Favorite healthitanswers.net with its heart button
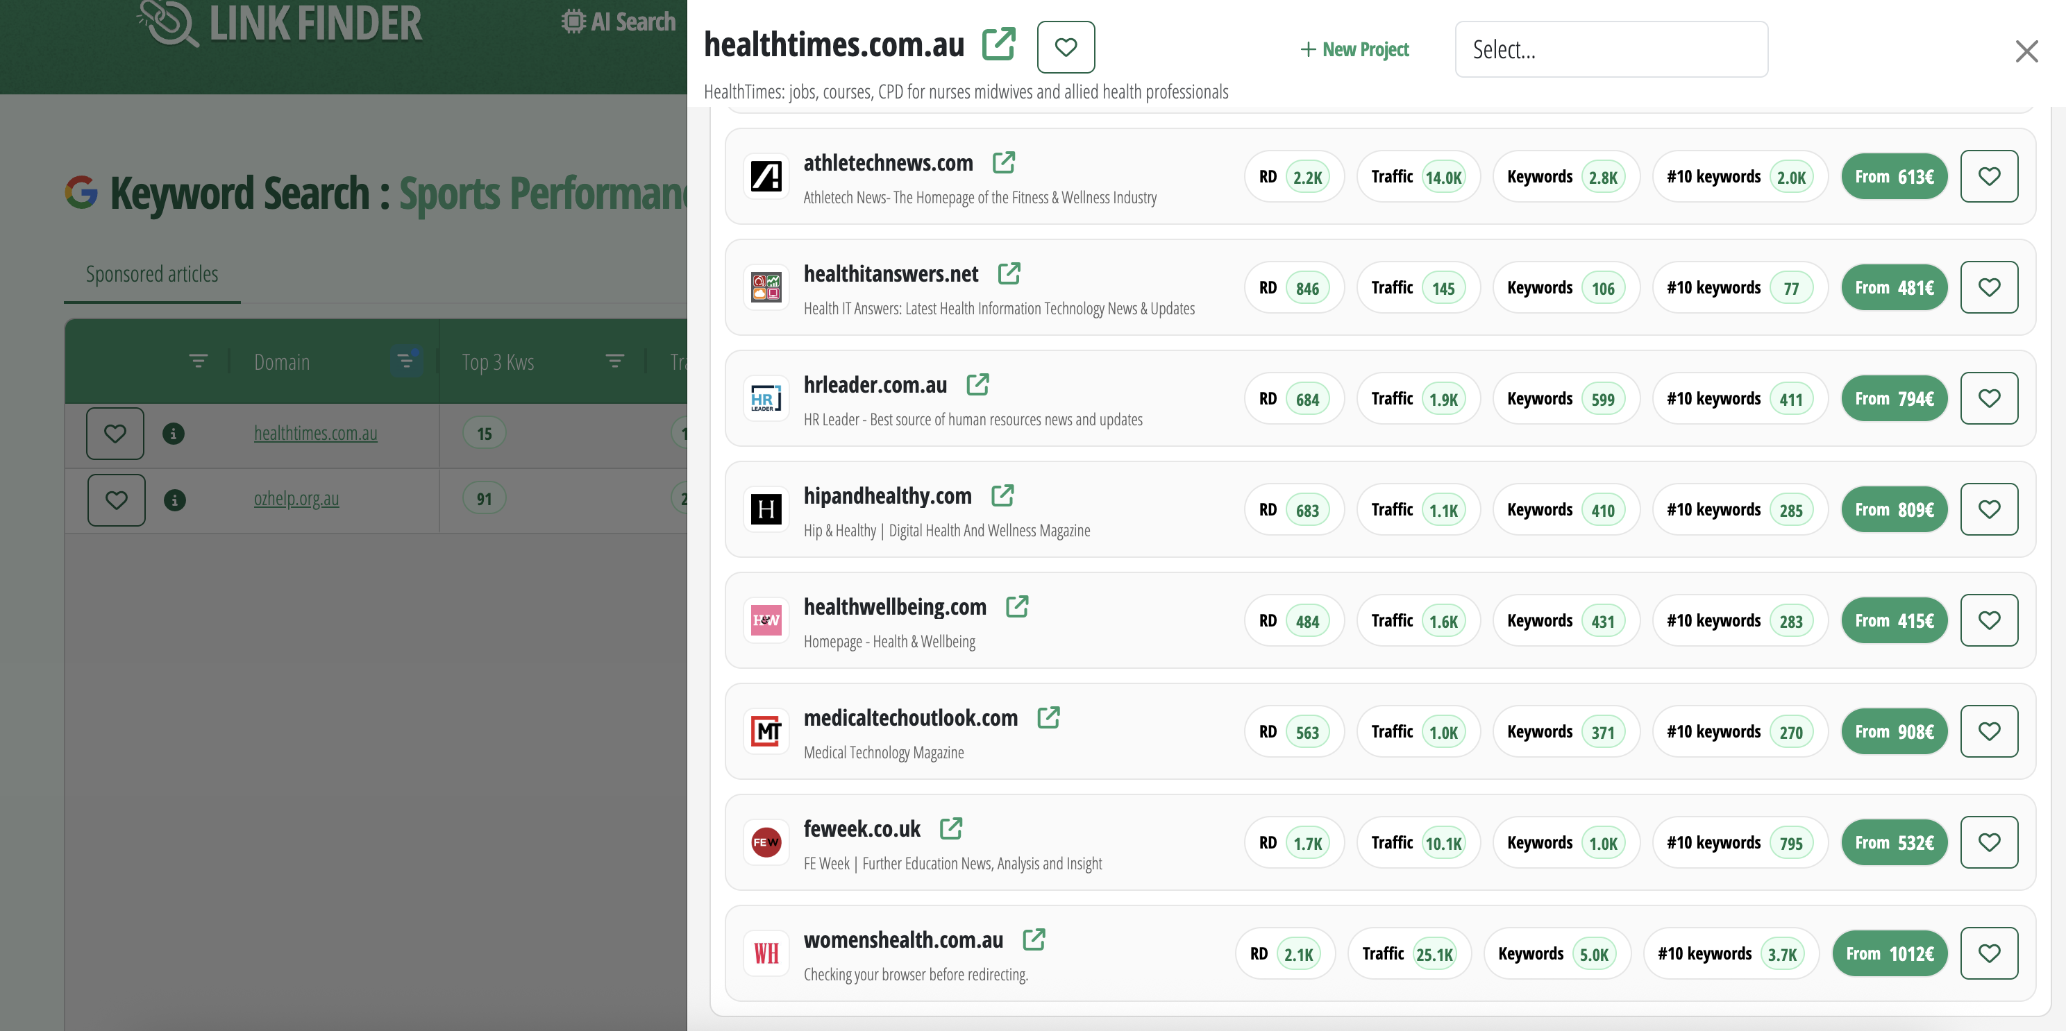Screen dimensions: 2066x1031 click(x=1989, y=287)
